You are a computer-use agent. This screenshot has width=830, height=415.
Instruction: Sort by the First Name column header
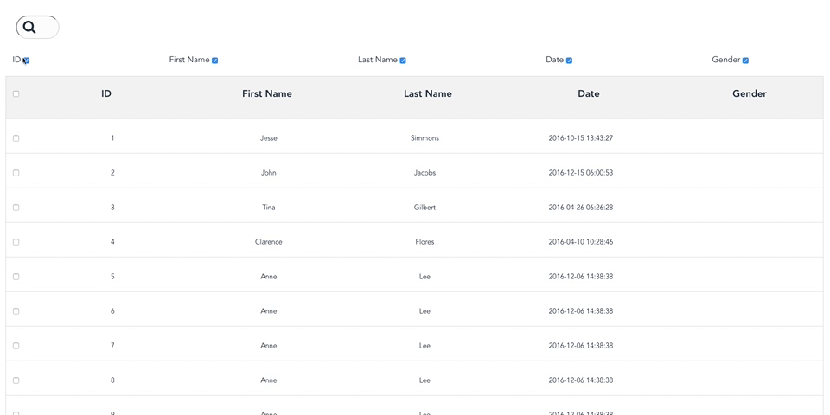click(267, 93)
